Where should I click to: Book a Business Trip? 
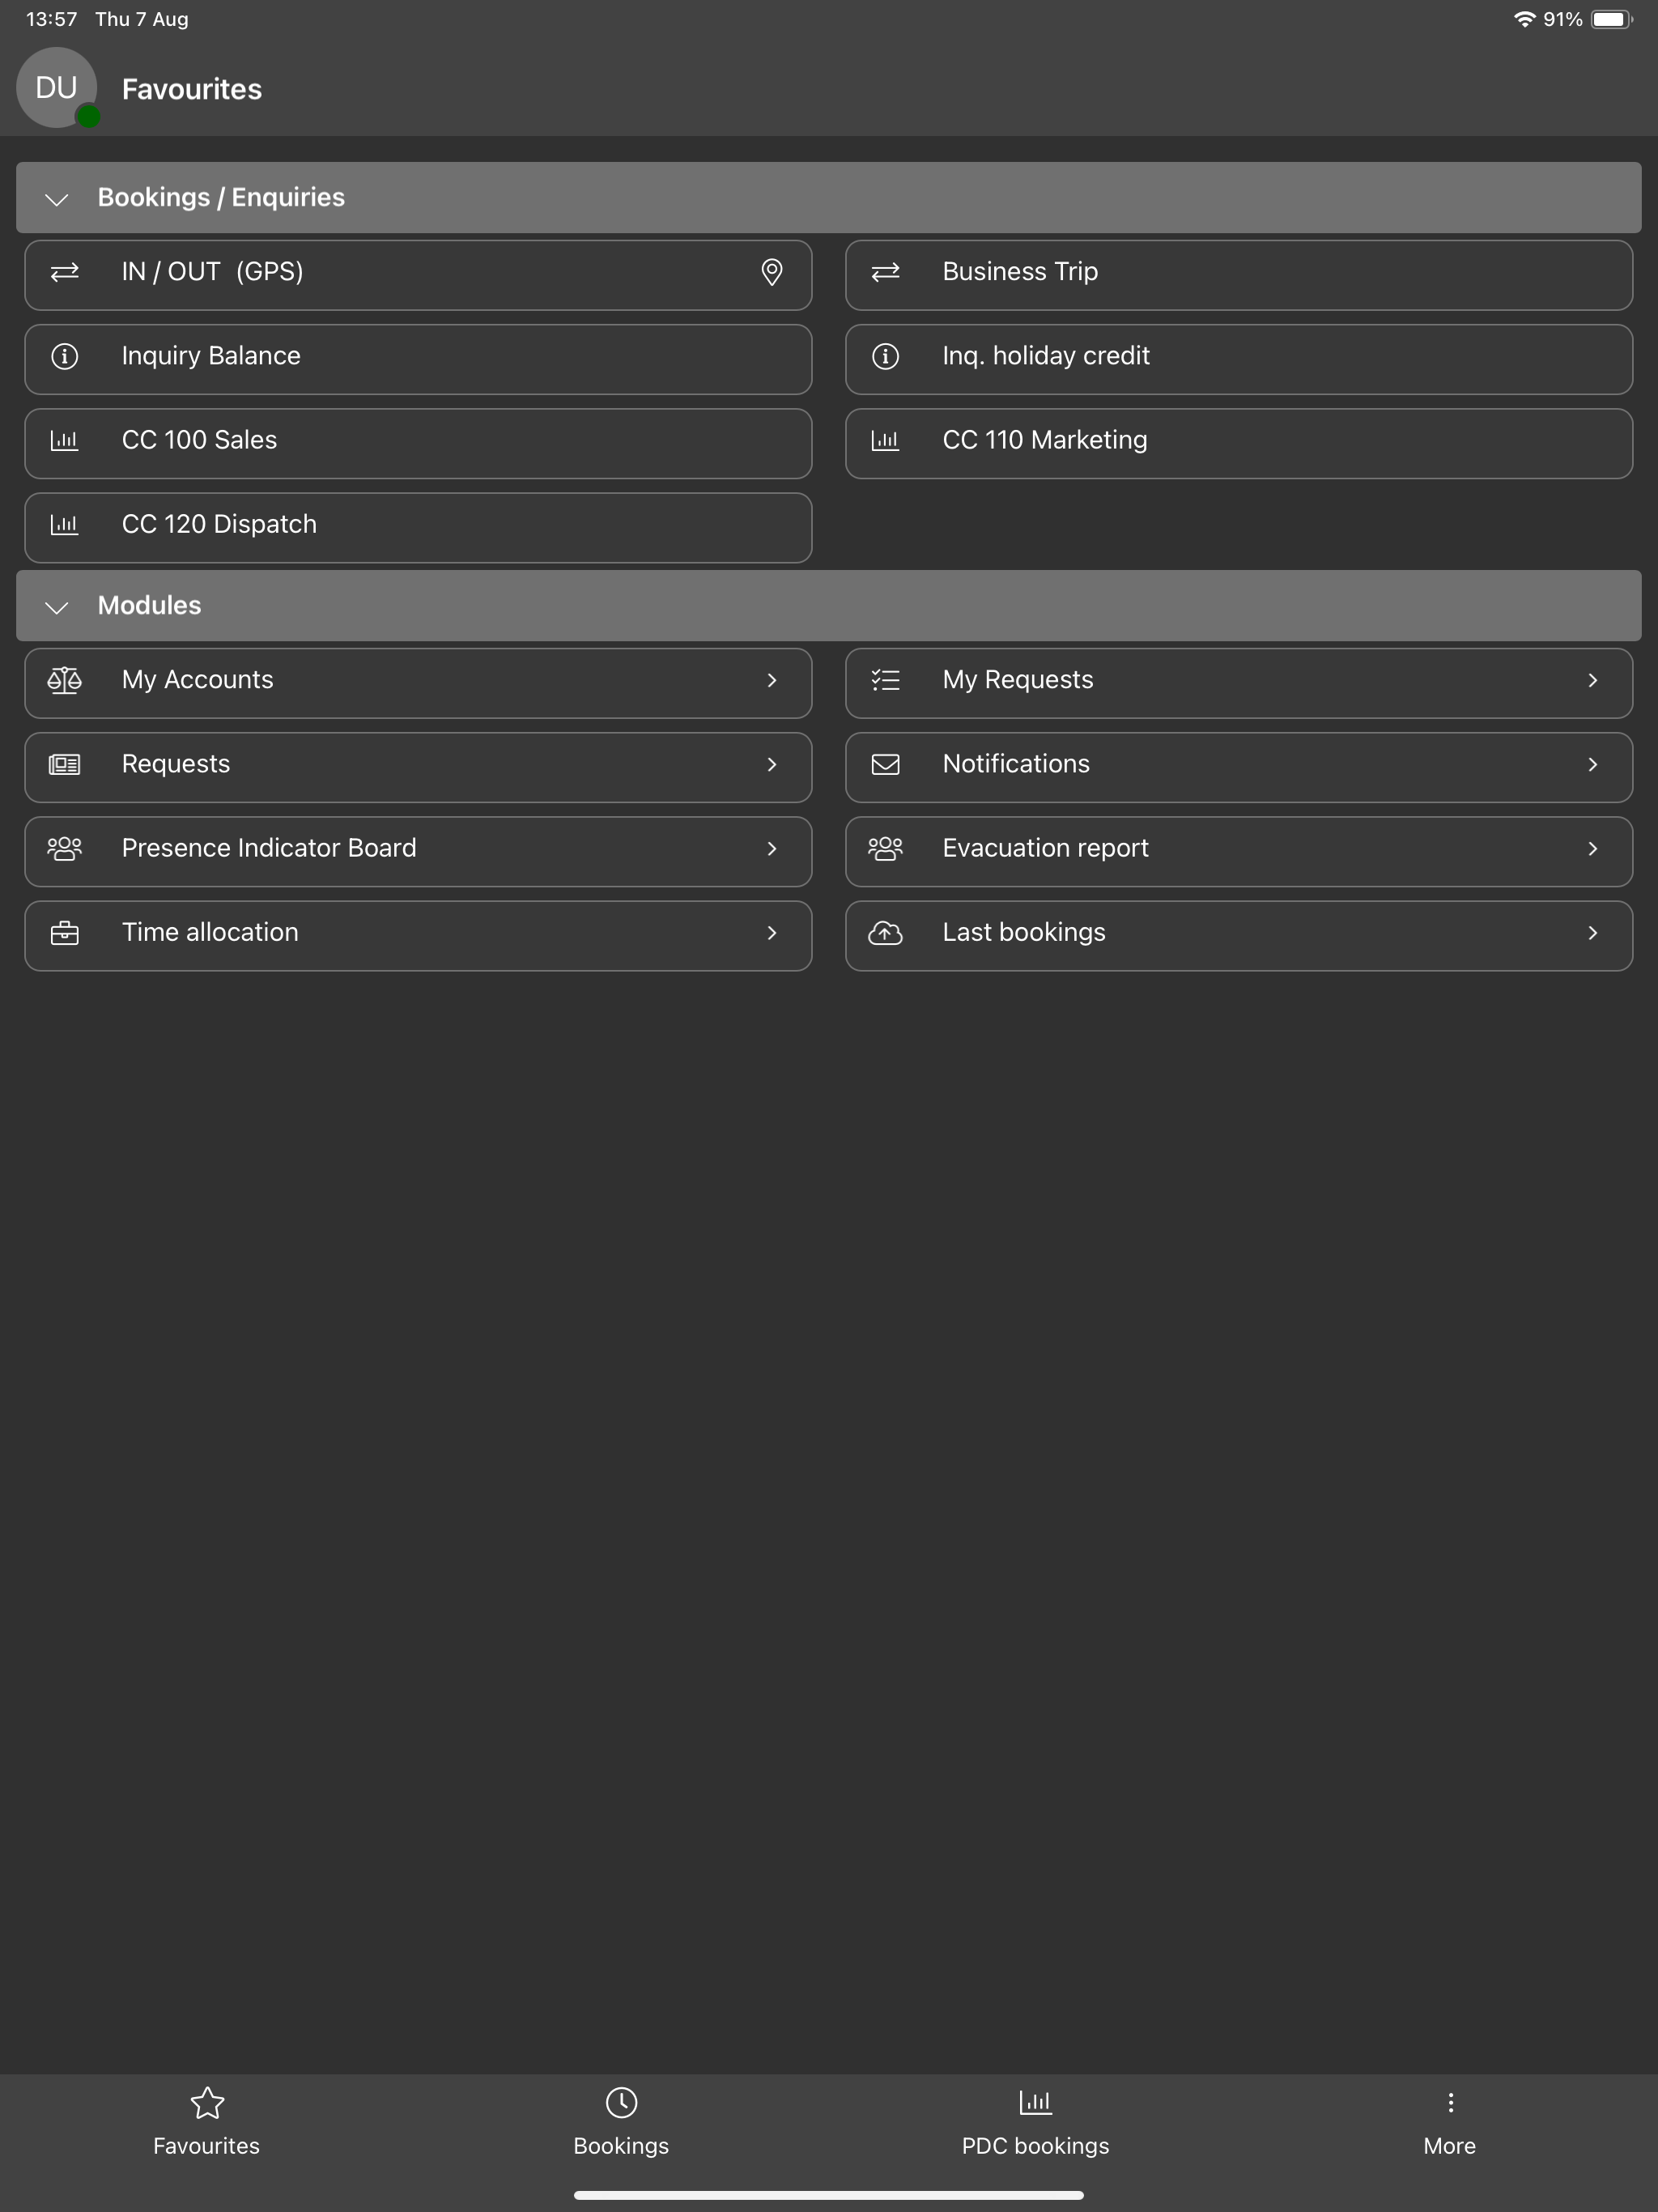click(1238, 275)
